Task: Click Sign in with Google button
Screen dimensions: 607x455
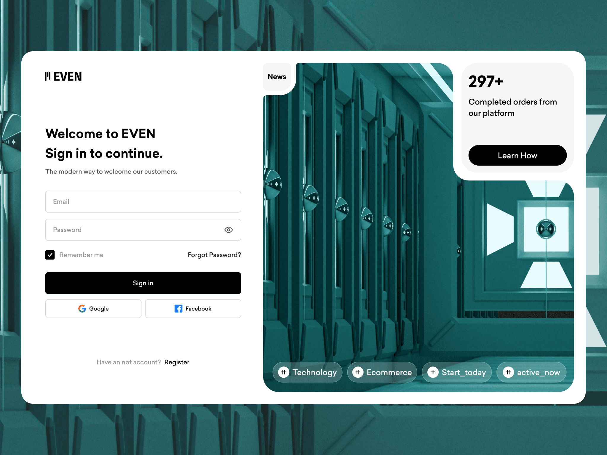Action: [94, 308]
